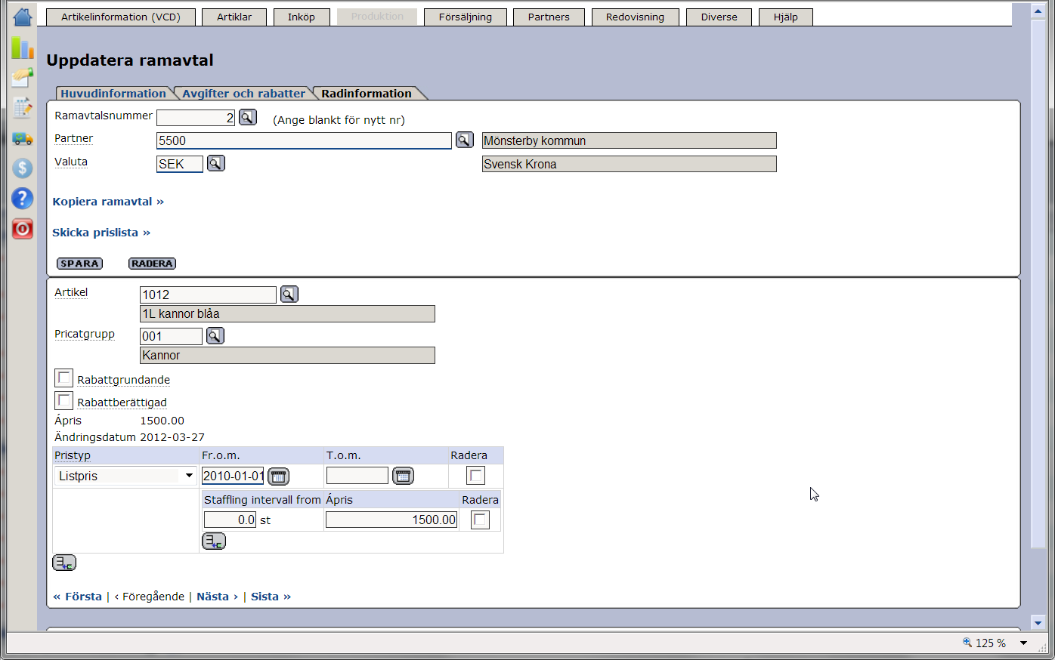Open the Pristyp Listpris dropdown

(x=126, y=476)
